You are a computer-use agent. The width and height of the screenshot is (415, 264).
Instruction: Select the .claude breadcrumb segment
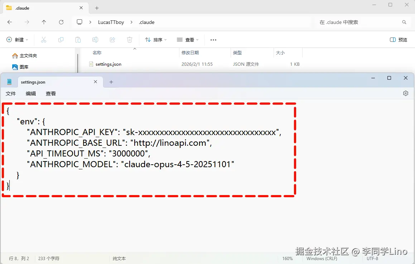146,23
